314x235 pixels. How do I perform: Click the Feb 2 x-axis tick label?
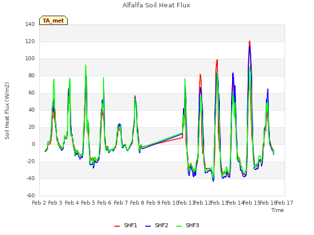(x=39, y=203)
